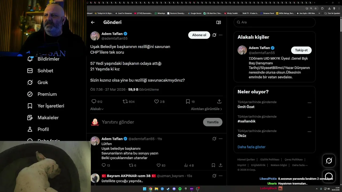Like the main post with 2 B likes
This screenshot has width=342, height=192.
pos(159,102)
